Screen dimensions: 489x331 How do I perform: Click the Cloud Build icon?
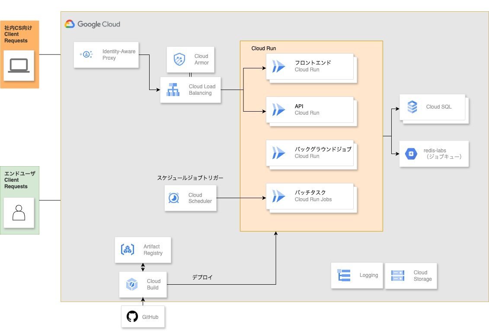(131, 284)
